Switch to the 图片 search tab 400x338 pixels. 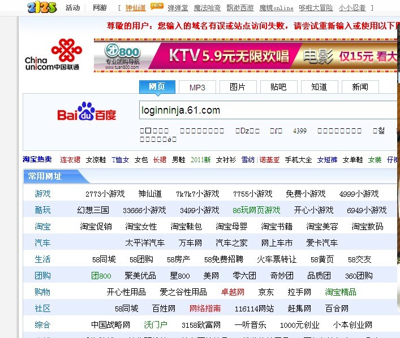(x=238, y=87)
